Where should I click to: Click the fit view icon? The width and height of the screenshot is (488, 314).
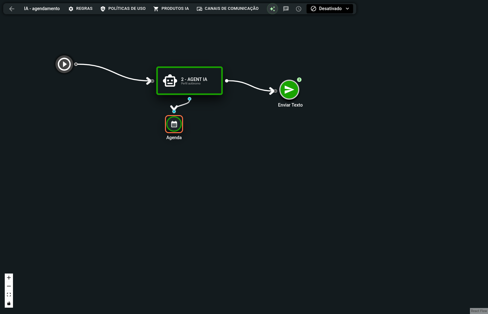9,295
